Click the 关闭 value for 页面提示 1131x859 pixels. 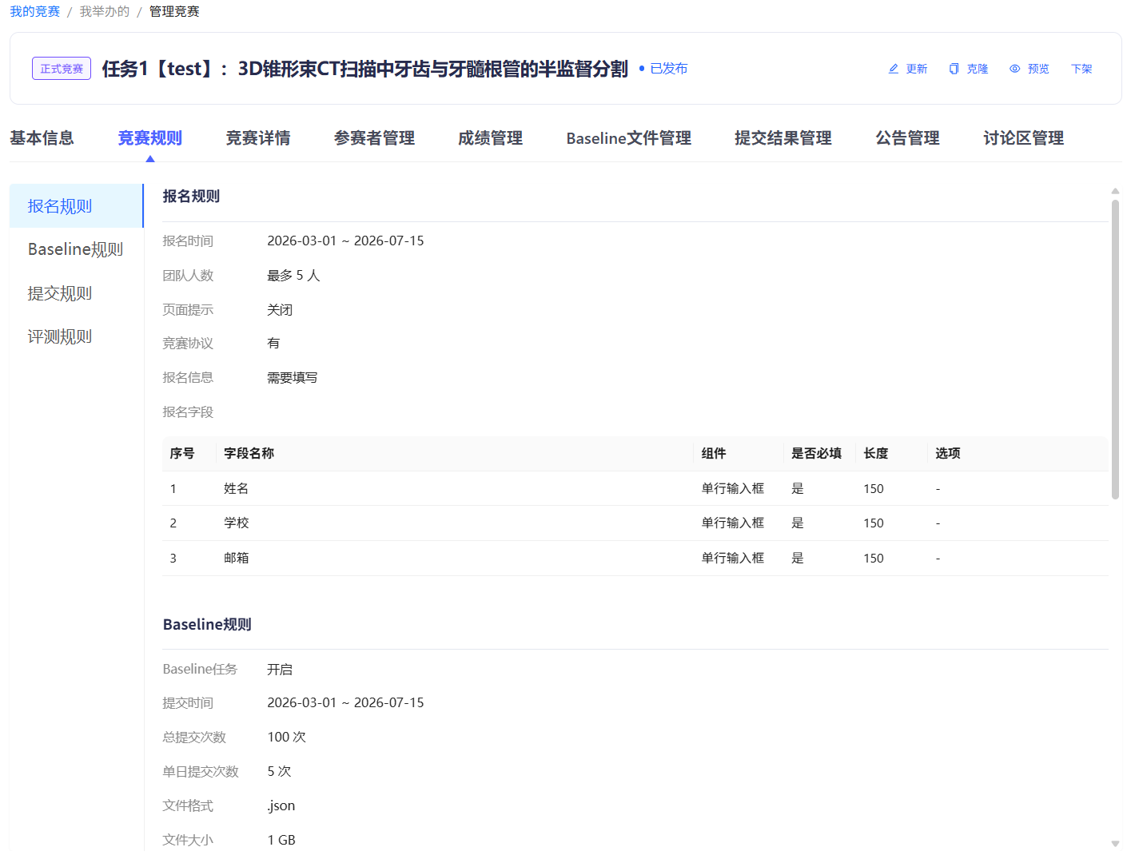tap(280, 310)
